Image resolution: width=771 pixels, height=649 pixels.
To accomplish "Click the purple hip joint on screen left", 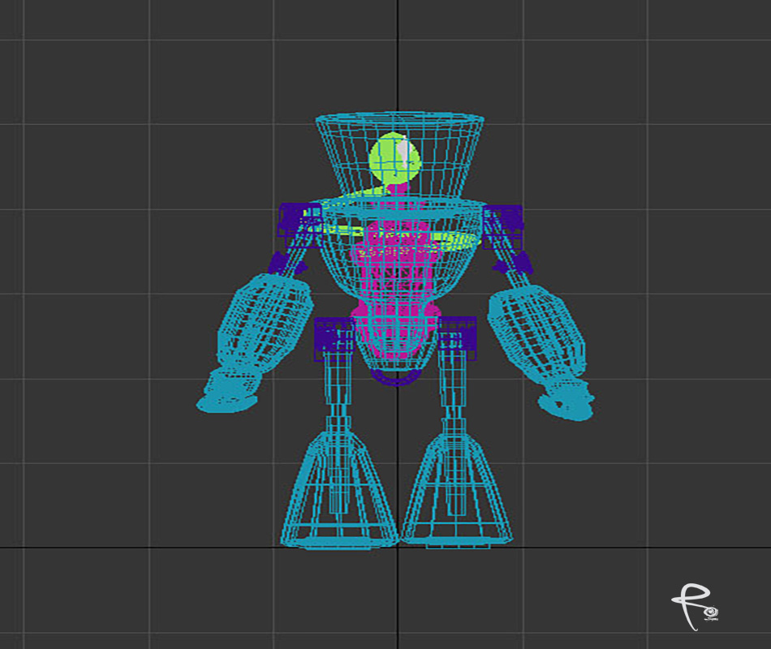I will point(333,337).
